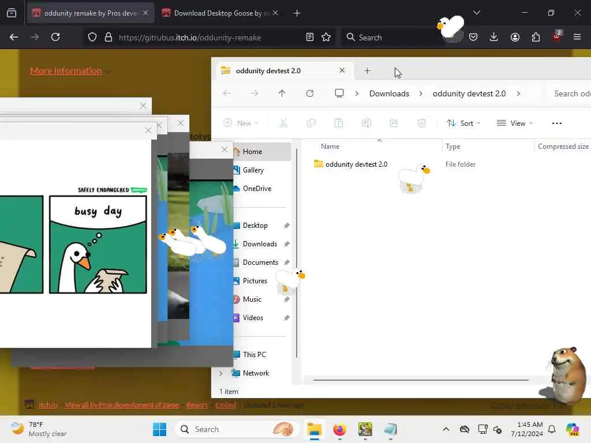Open Firefox downloads panel
This screenshot has height=443, width=591.
(494, 37)
